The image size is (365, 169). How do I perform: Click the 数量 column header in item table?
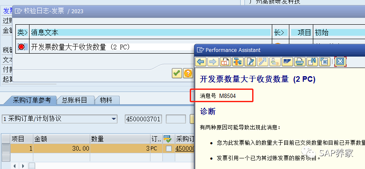[120, 139]
